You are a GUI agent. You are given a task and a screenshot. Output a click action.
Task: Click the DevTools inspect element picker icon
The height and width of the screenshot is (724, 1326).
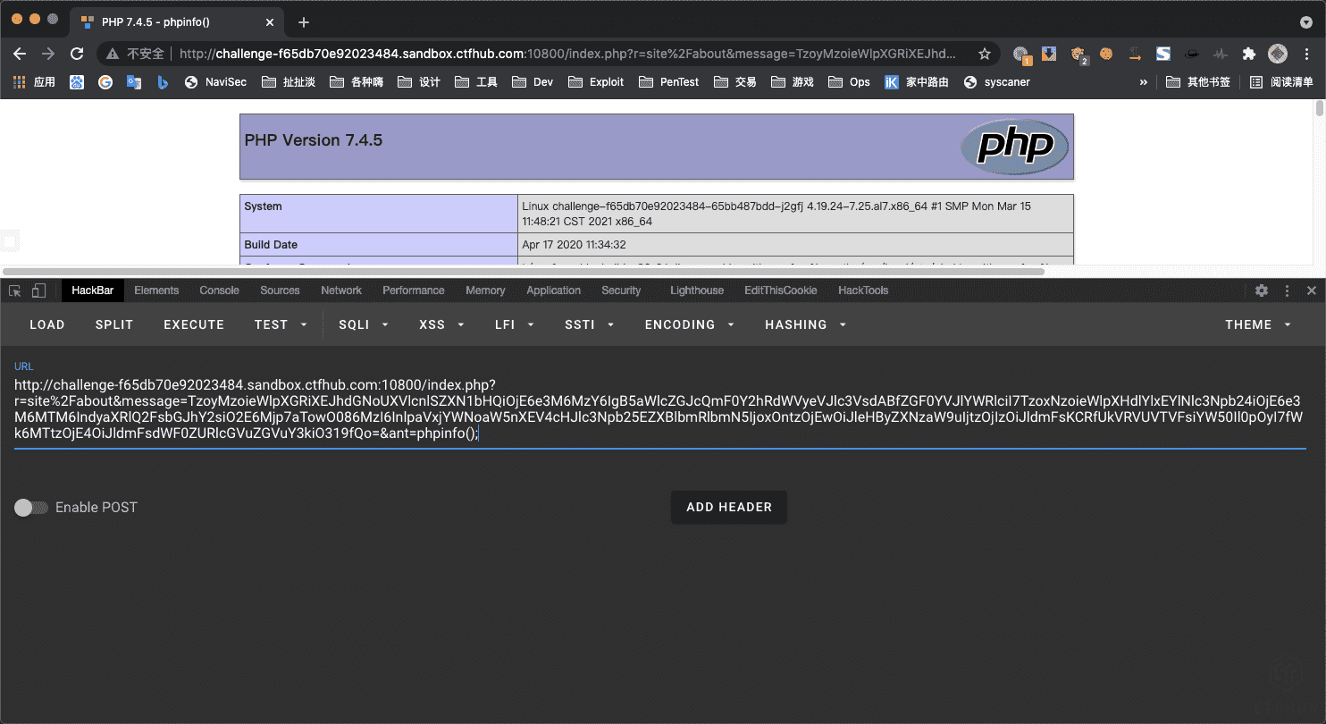click(15, 290)
